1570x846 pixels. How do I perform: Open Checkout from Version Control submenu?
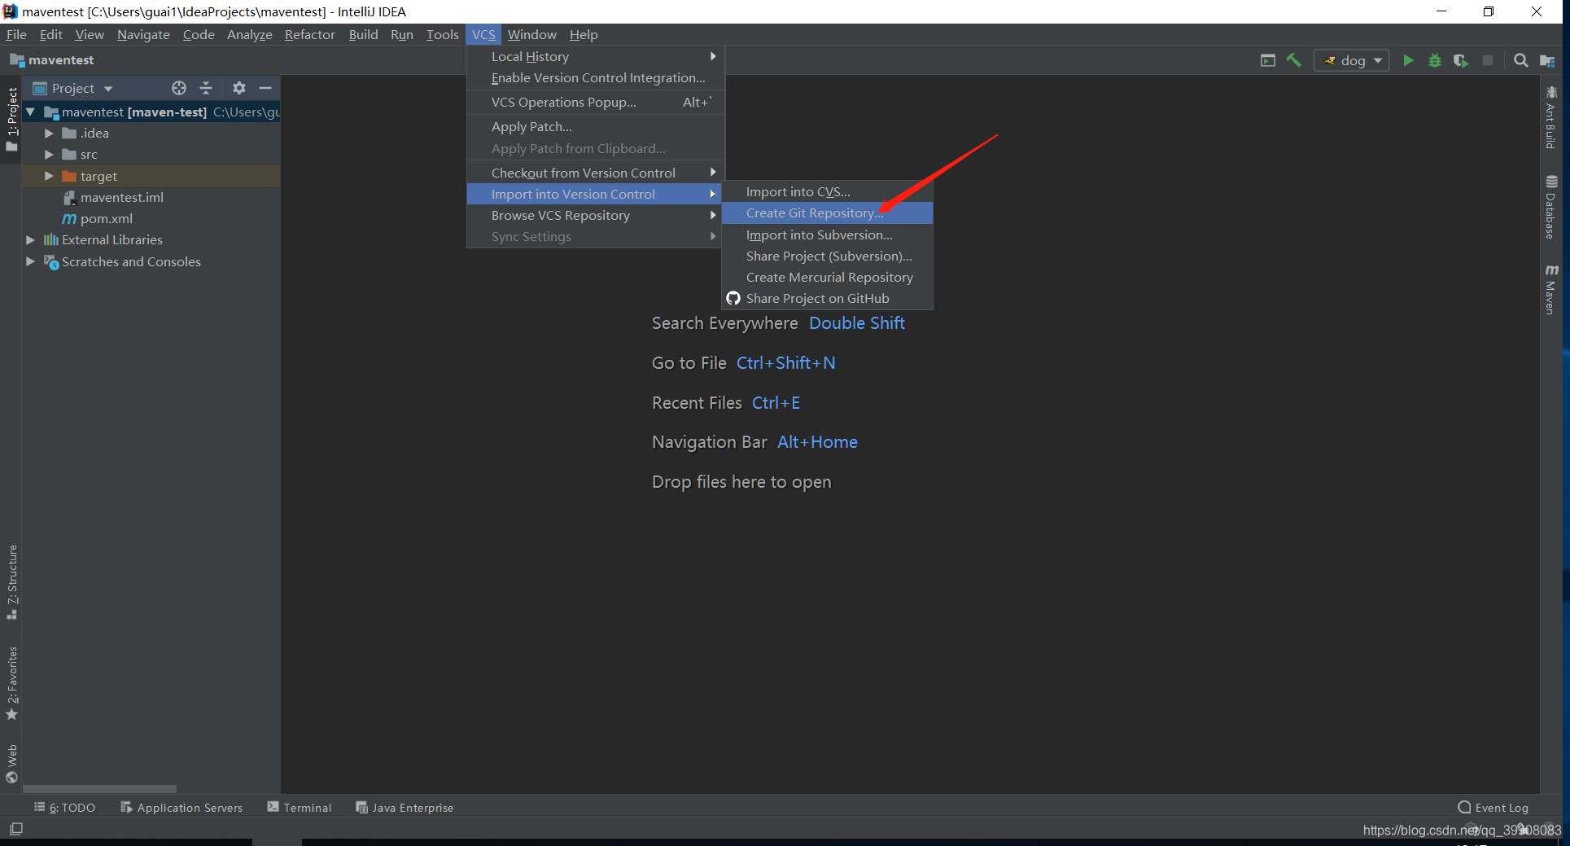click(595, 173)
